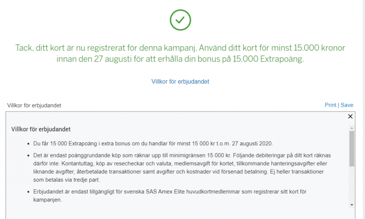
Task: Click the terms panel scroll-down arrow
Action: point(351,205)
